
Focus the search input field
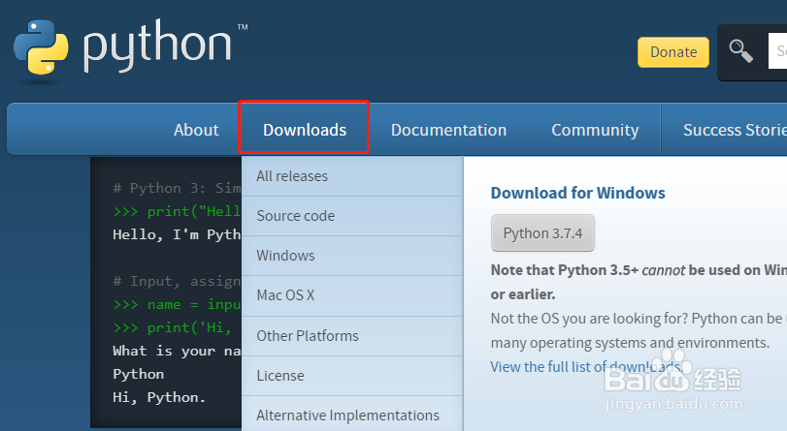[x=777, y=51]
